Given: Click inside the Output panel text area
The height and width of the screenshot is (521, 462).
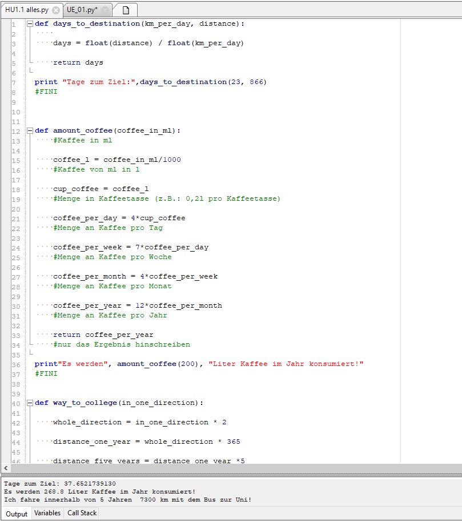Looking at the screenshot, I should 171,491.
